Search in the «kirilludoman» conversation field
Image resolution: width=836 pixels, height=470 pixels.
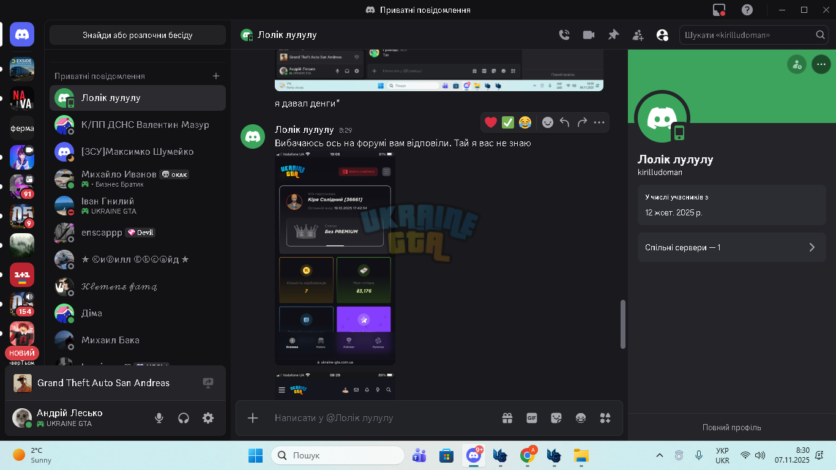pos(754,35)
